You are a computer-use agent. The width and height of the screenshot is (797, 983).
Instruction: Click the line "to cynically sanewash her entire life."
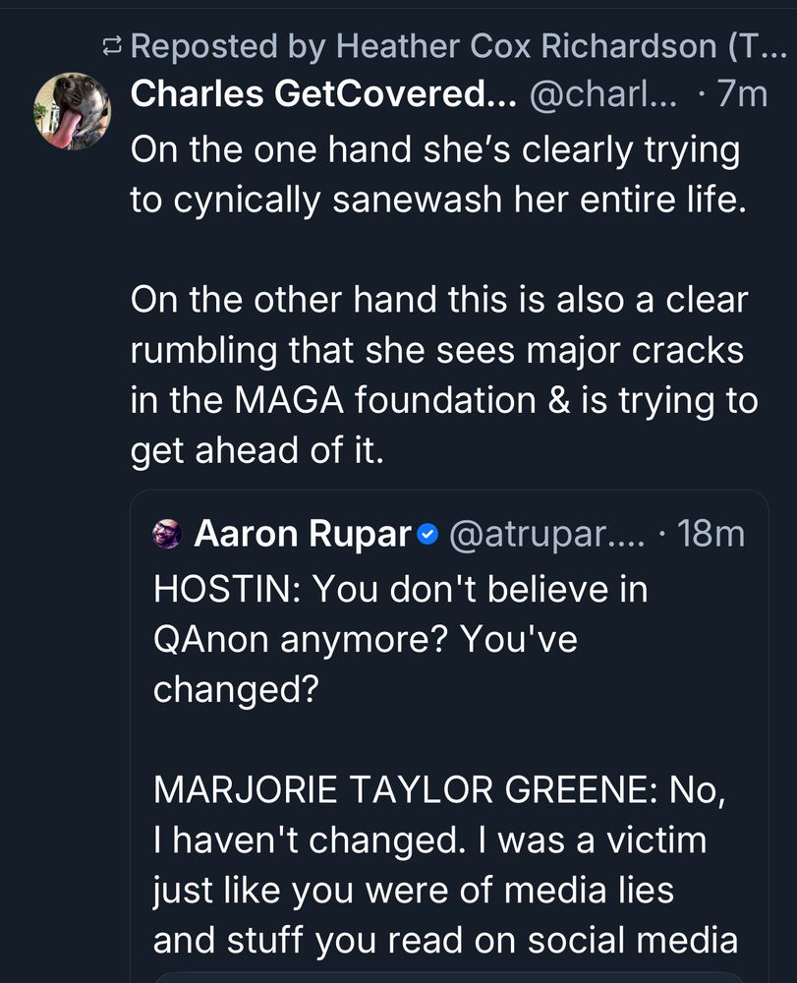point(431,199)
